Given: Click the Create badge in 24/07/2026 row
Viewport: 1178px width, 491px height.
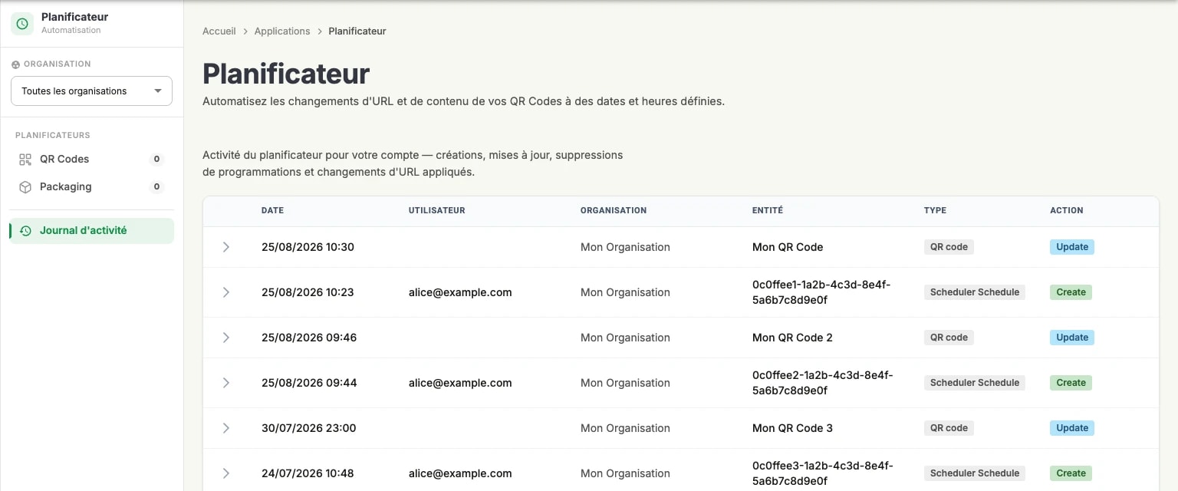Looking at the screenshot, I should click(1071, 473).
